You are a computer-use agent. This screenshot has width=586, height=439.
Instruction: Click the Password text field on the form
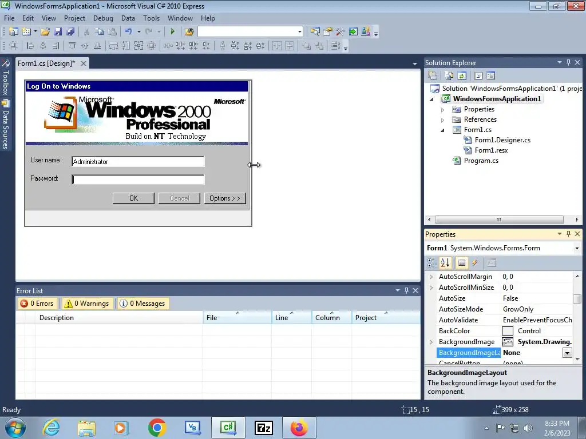(x=138, y=179)
